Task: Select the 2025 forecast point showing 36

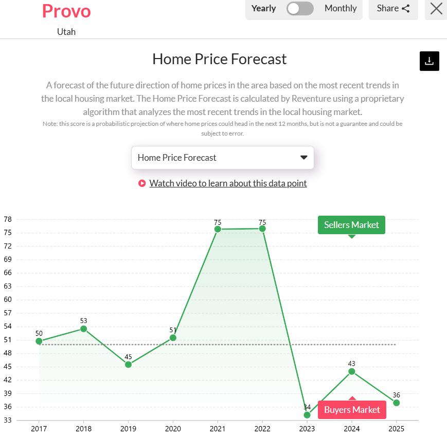Action: 397,403
